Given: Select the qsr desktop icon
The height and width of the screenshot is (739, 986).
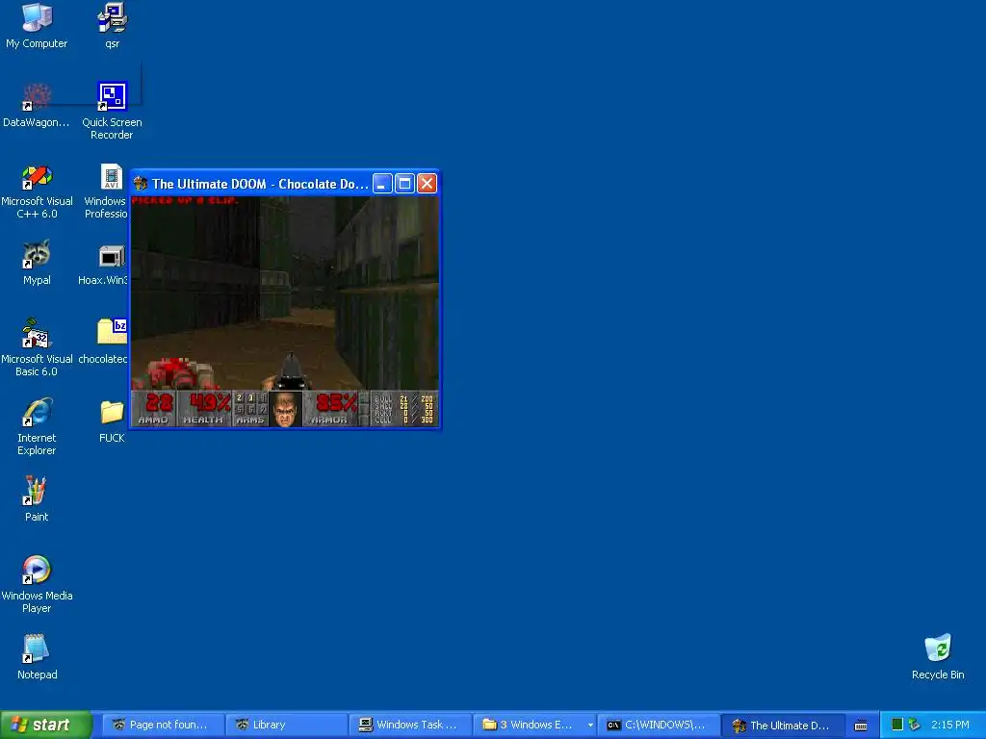Looking at the screenshot, I should (x=112, y=25).
